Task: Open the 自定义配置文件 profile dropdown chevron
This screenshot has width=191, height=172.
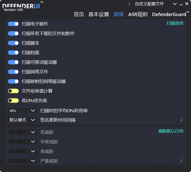Action: (175, 4)
